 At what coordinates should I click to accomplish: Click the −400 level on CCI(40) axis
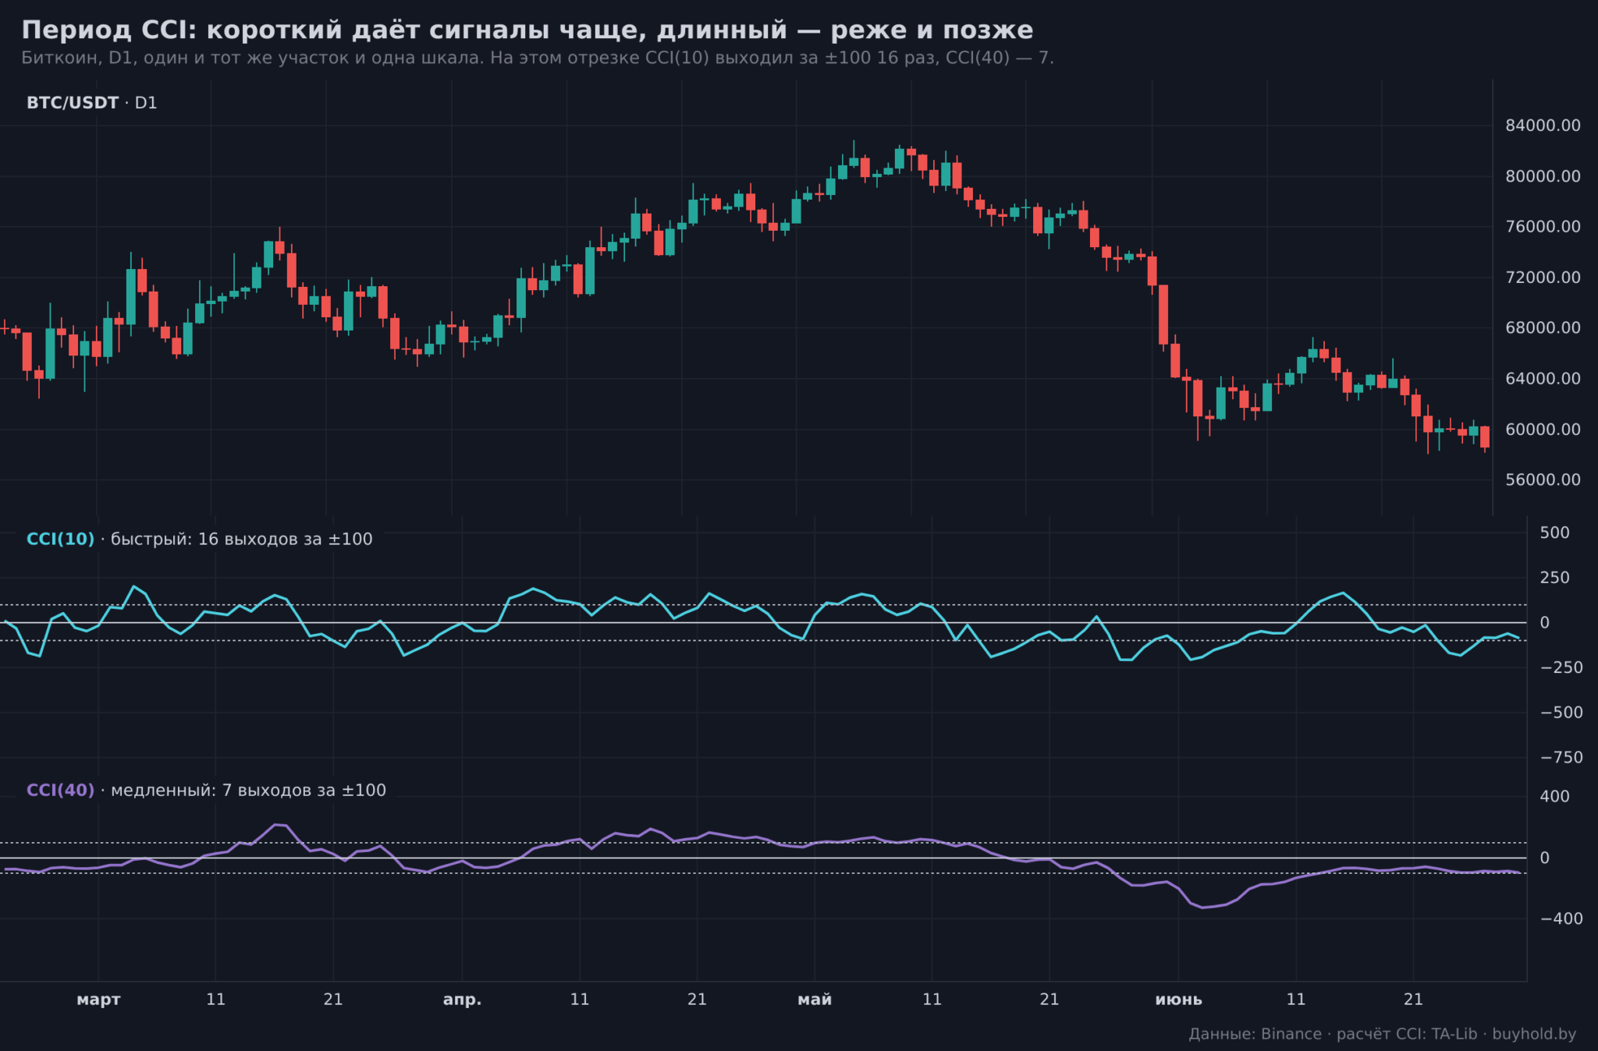point(1560,918)
